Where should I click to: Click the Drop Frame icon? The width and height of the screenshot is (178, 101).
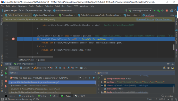[72, 68]
